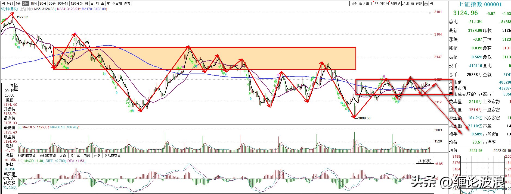Click the orange shaded rectangle on chart

coord(205,58)
